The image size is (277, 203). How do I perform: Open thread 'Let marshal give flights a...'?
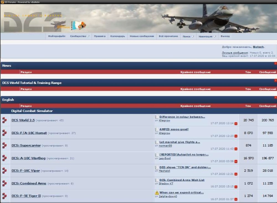[180, 142]
